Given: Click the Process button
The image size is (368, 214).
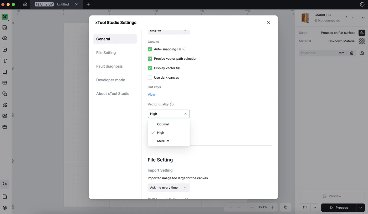Looking at the screenshot, I should [x=339, y=208].
